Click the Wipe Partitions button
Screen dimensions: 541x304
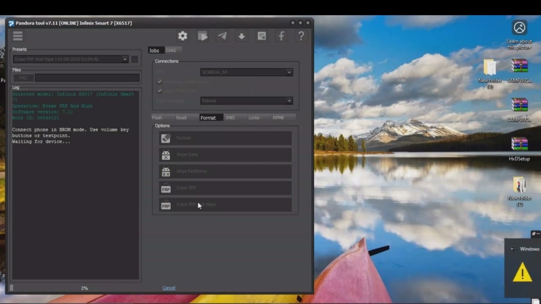[x=225, y=171]
